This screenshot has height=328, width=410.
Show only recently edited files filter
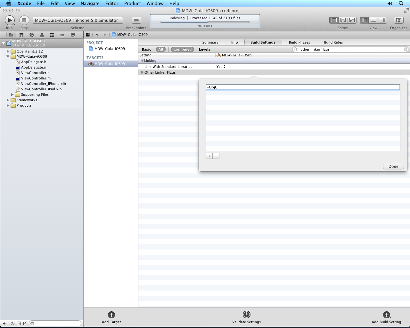pos(13,323)
